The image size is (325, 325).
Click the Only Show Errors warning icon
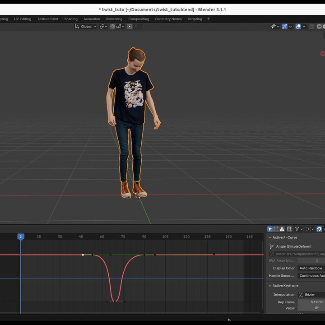282,229
